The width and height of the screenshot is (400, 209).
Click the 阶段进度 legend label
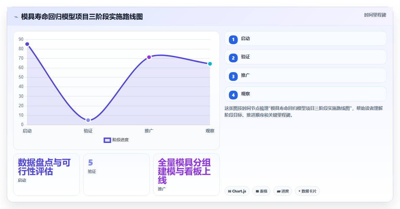coord(120,140)
